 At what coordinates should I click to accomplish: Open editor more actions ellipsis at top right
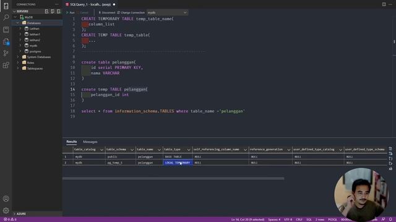[390, 4]
